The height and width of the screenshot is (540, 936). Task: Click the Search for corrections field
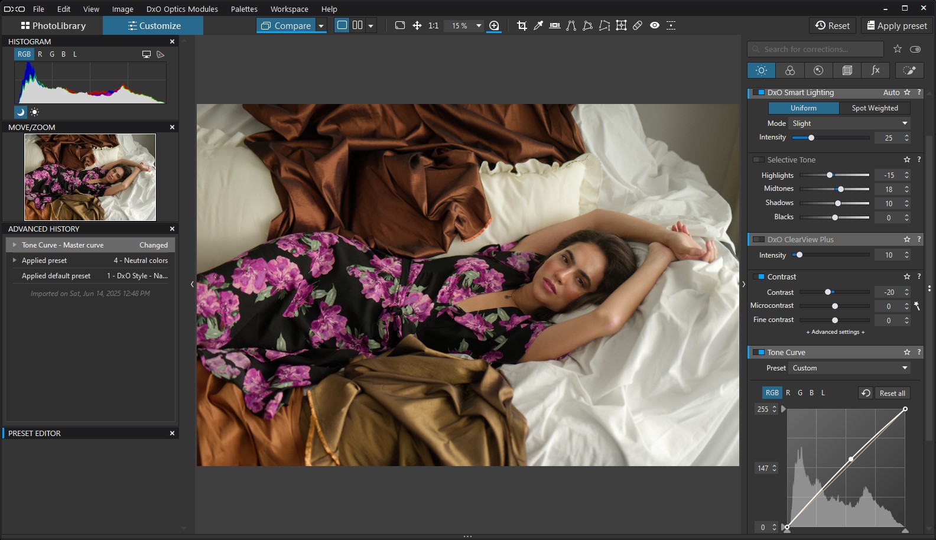coord(815,49)
